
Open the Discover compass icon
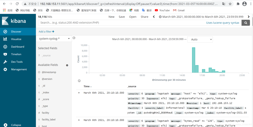point(5,32)
